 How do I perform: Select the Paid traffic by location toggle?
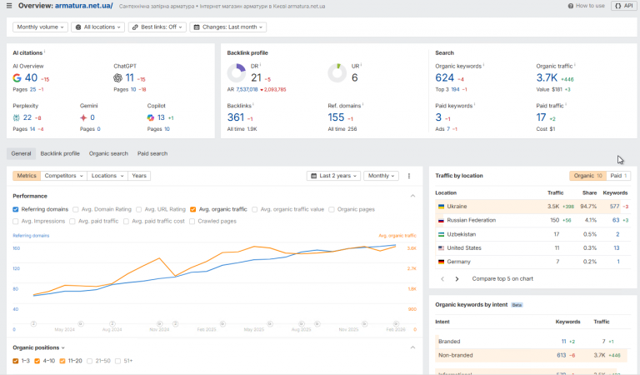tap(618, 176)
